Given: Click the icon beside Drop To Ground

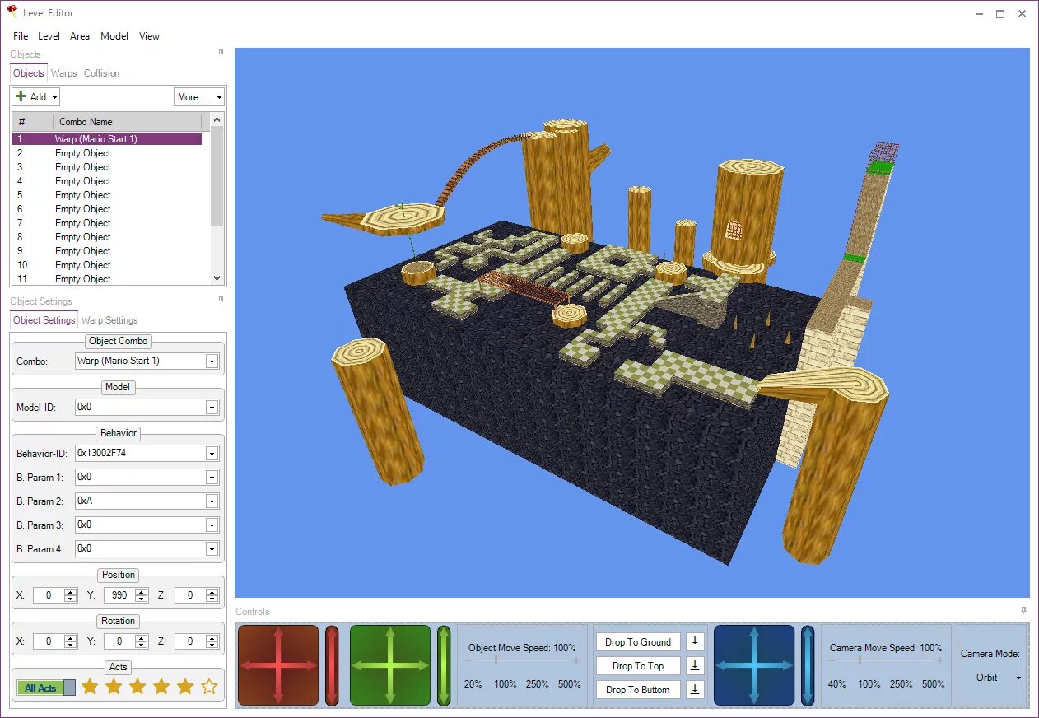Looking at the screenshot, I should point(695,641).
